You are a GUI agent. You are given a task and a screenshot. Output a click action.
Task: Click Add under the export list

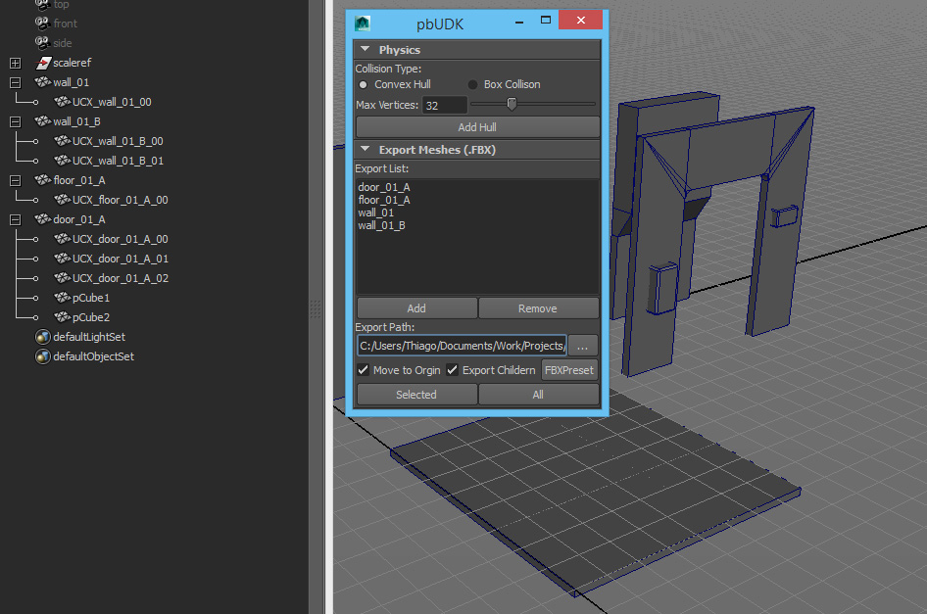[416, 307]
